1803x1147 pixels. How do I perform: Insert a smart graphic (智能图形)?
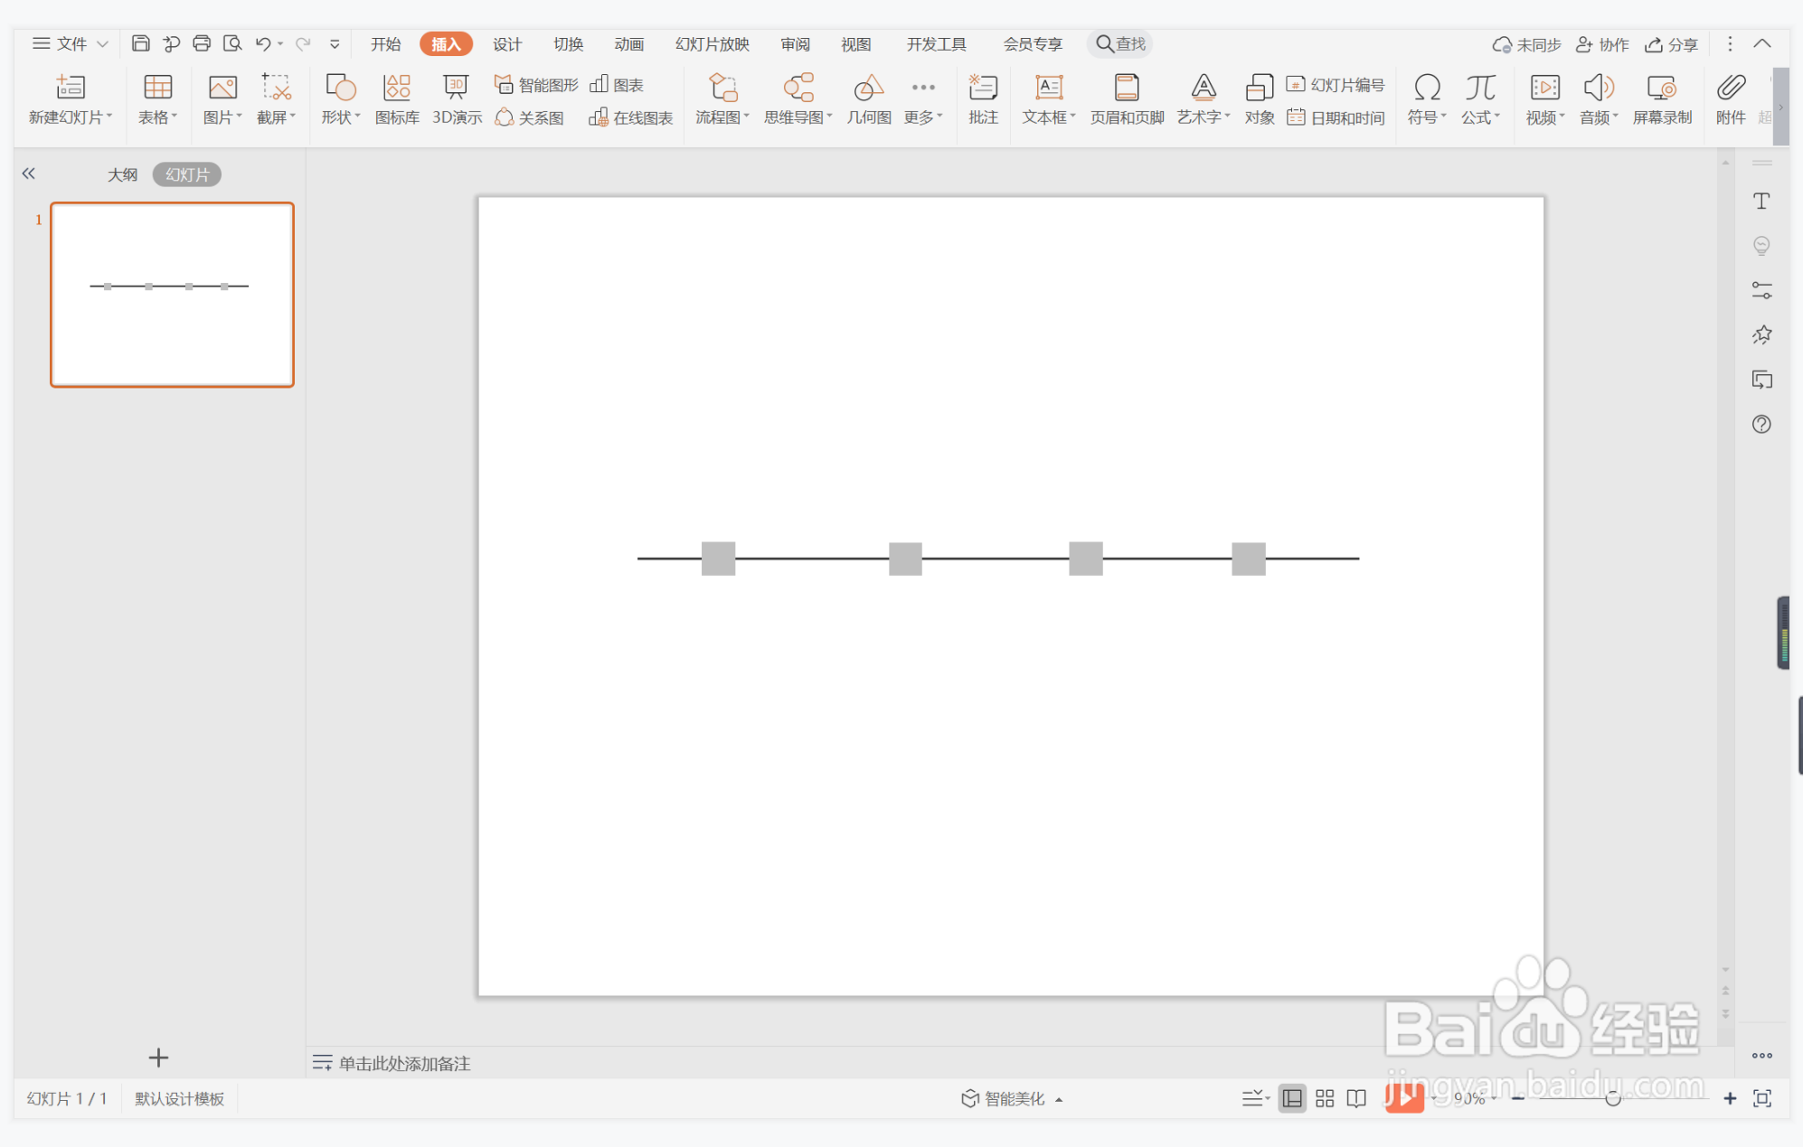coord(536,85)
